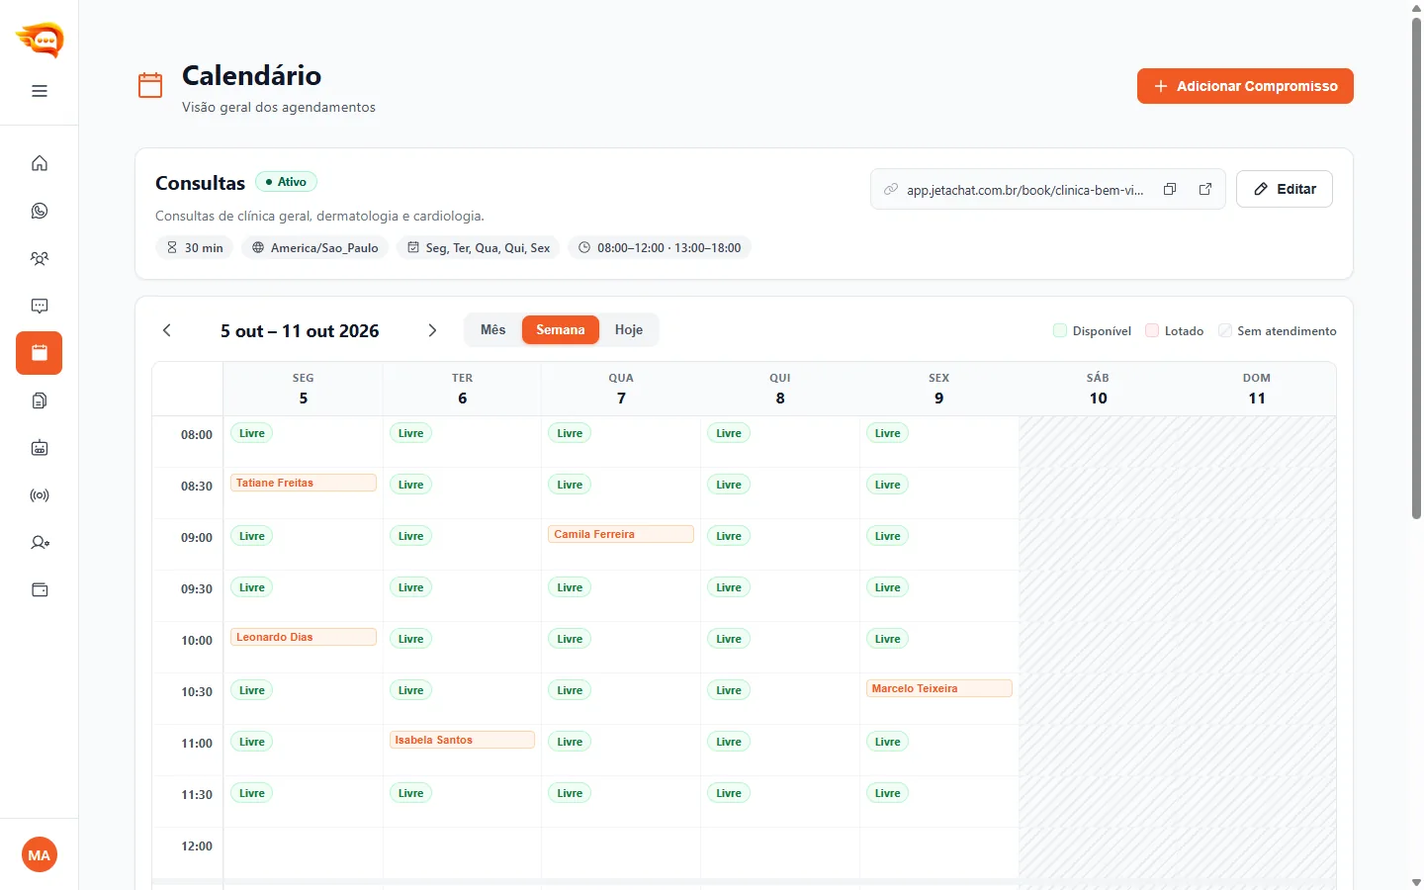Select Livre slot Monday 08:00
This screenshot has height=890, width=1424.
pos(252,433)
